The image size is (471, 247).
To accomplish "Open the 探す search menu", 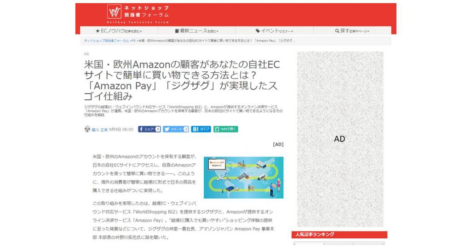I will (x=352, y=31).
